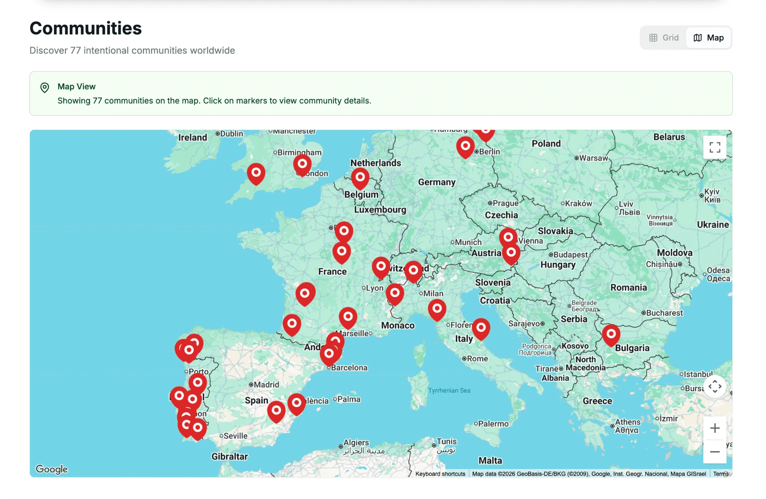Click the marker beside the València label
The height and width of the screenshot is (499, 766).
tap(296, 404)
